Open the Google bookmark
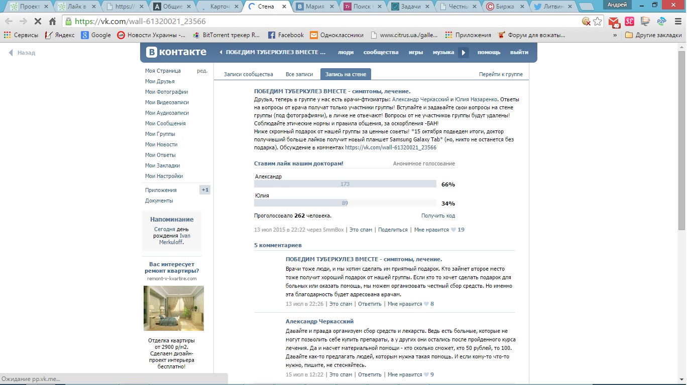This screenshot has width=687, height=385. click(96, 35)
